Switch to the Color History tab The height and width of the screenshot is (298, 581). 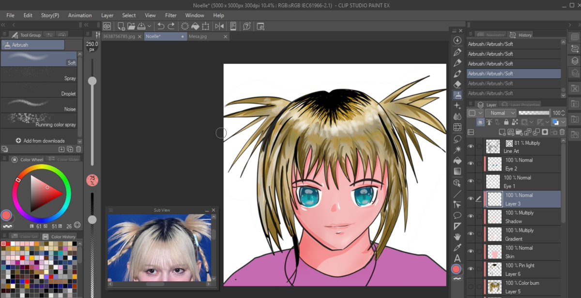pyautogui.click(x=60, y=237)
